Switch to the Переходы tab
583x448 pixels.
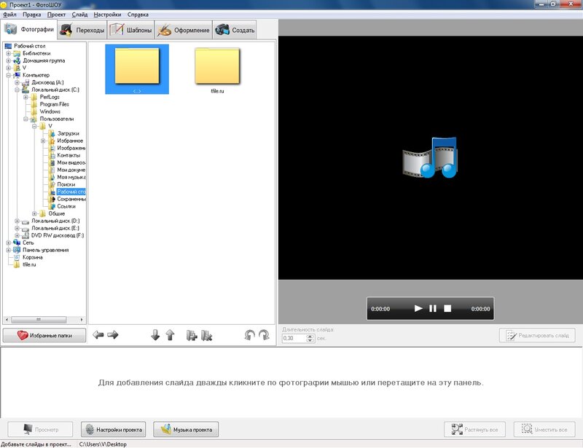click(82, 30)
